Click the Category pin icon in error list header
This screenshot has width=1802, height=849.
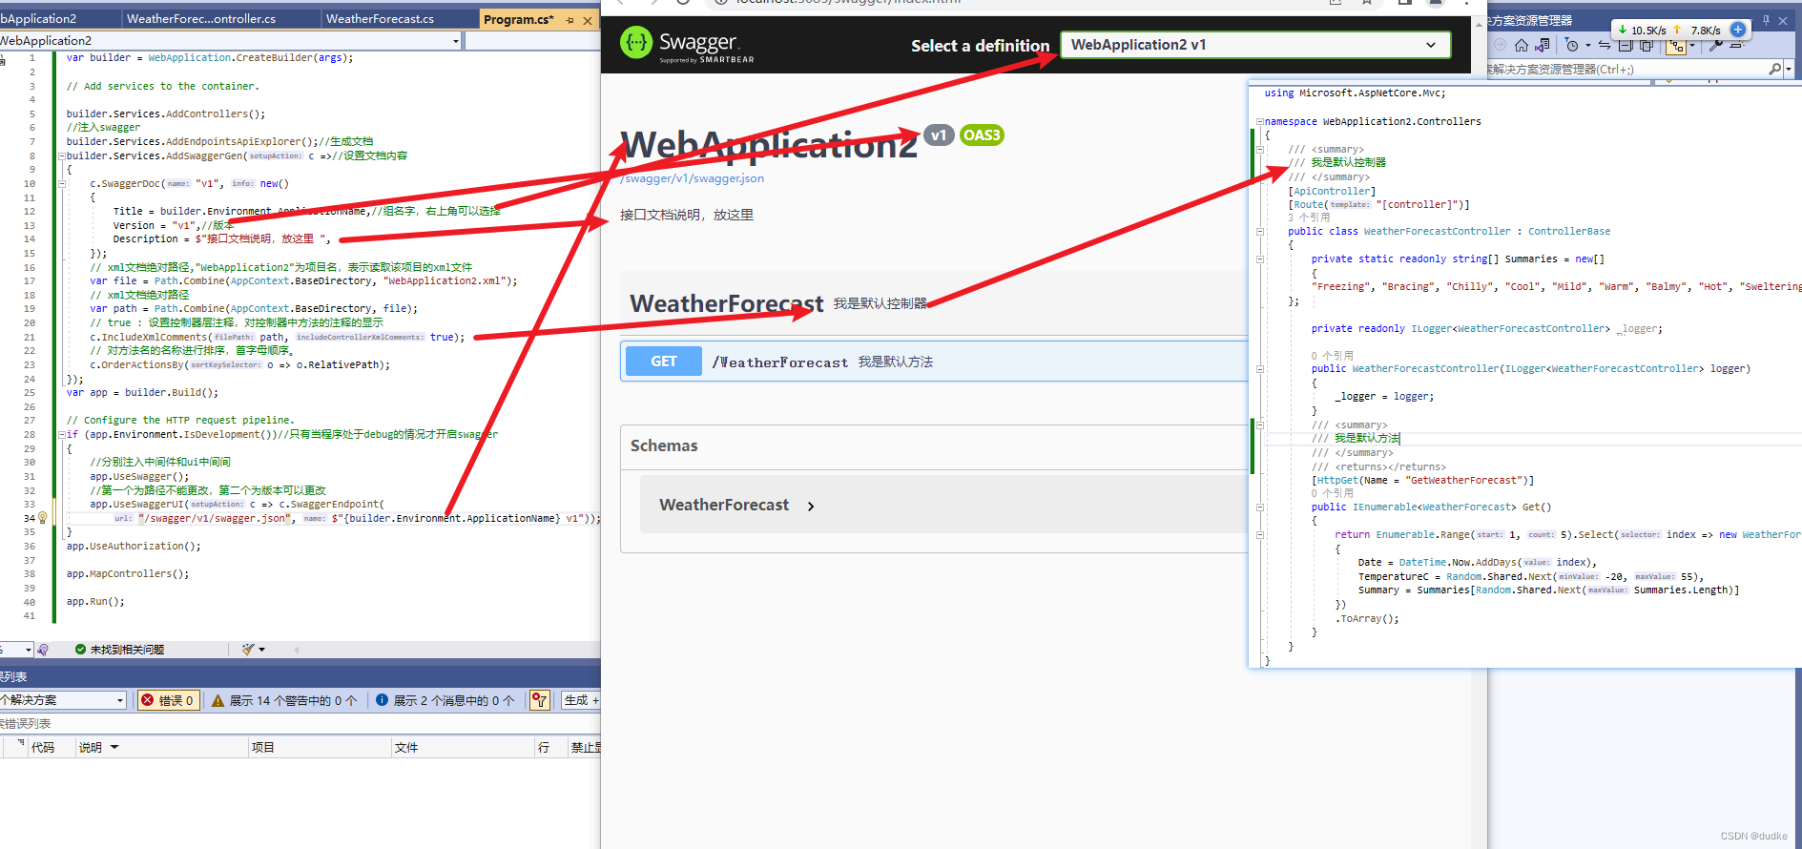click(21, 741)
